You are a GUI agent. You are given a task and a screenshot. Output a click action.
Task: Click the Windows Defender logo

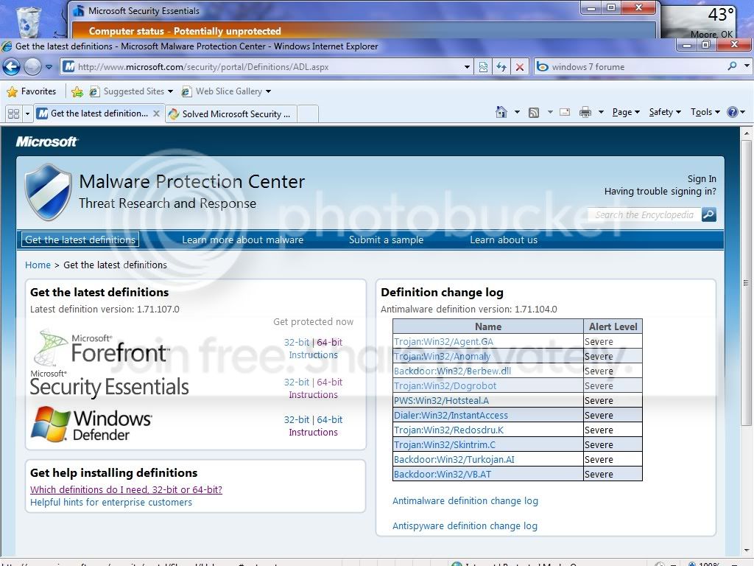point(91,424)
